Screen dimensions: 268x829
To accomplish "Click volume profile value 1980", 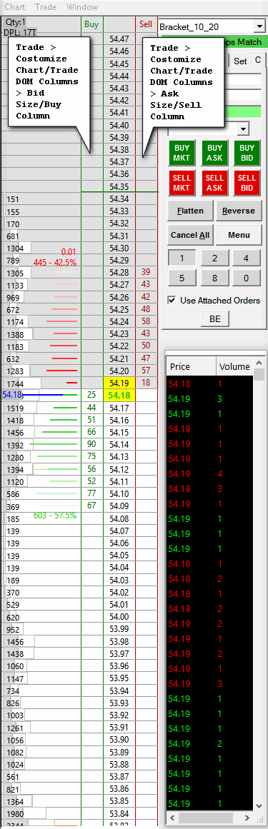I will (15, 813).
